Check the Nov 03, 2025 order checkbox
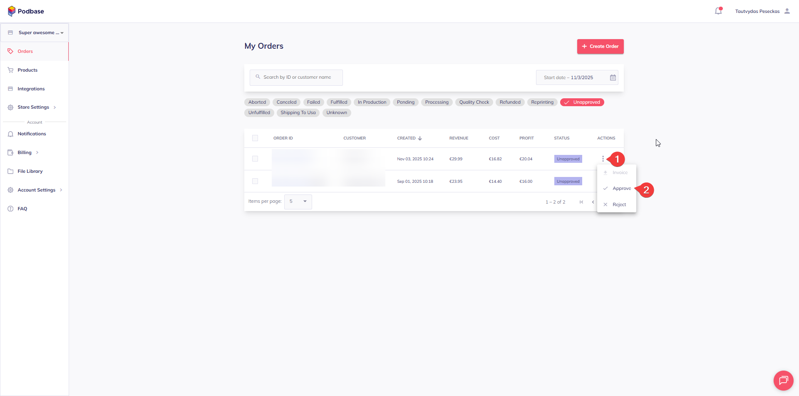Image resolution: width=799 pixels, height=396 pixels. [x=255, y=159]
